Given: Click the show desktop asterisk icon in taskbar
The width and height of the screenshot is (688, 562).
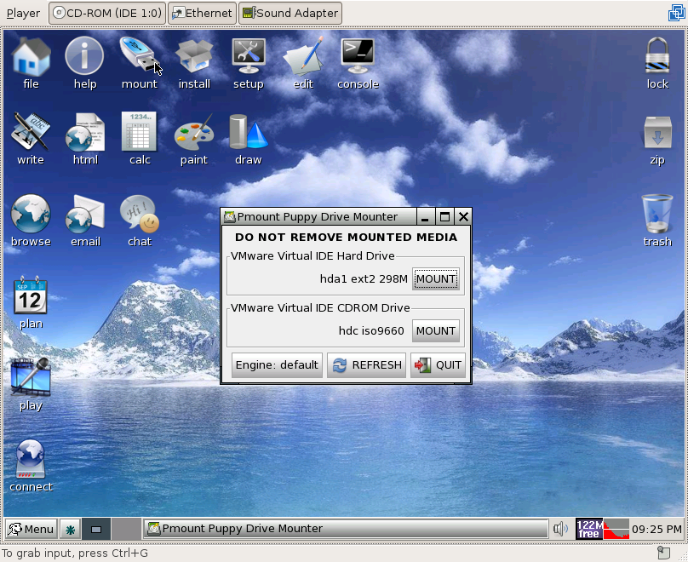Looking at the screenshot, I should [70, 529].
